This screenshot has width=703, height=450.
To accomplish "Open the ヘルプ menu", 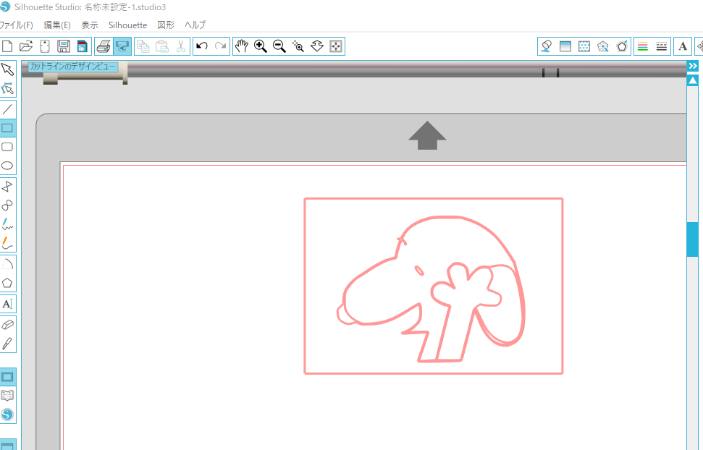I will pyautogui.click(x=195, y=25).
